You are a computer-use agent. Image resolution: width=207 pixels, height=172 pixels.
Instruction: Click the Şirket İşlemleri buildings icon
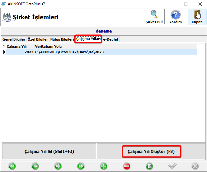7,17
